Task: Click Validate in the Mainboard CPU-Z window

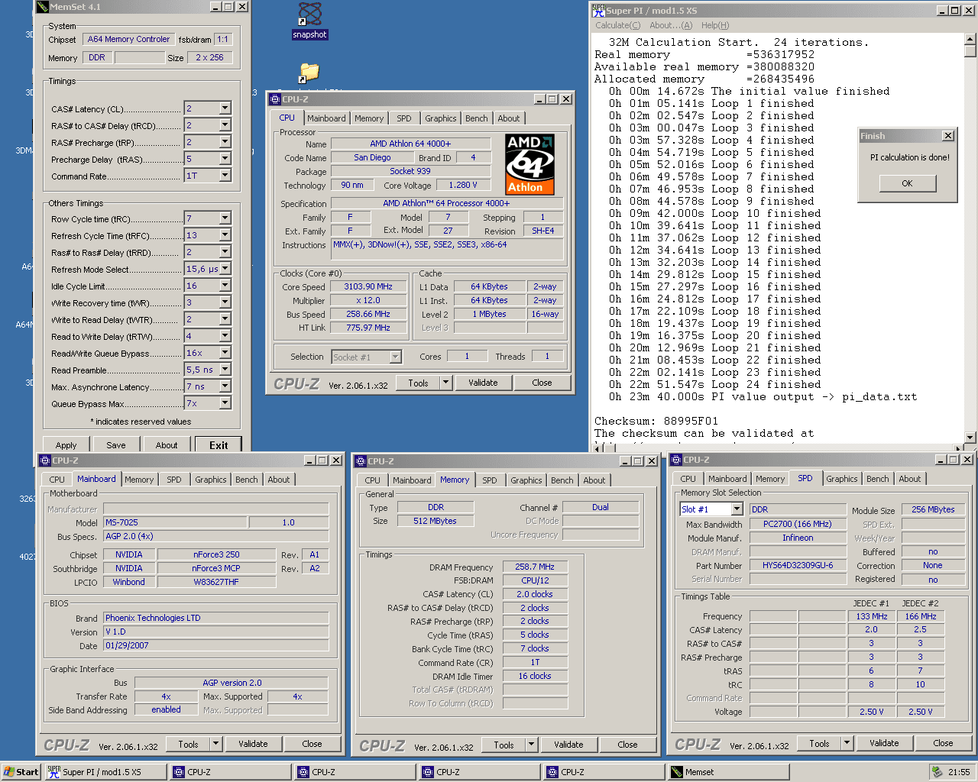Action: [253, 744]
